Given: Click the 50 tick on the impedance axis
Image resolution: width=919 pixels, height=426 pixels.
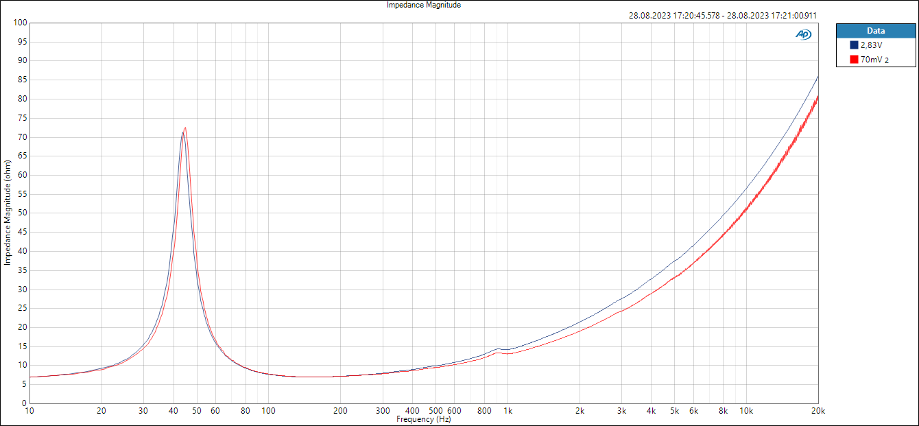Looking at the screenshot, I should [x=22, y=213].
